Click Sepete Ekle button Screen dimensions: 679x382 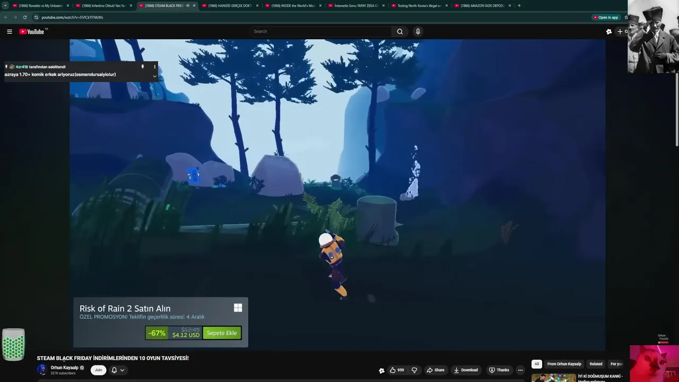point(222,333)
